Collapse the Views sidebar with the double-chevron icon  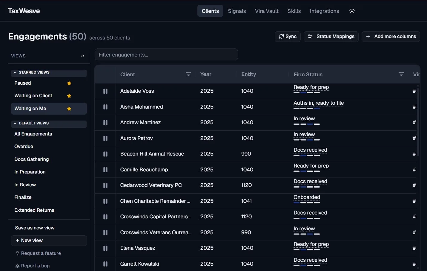tap(83, 56)
